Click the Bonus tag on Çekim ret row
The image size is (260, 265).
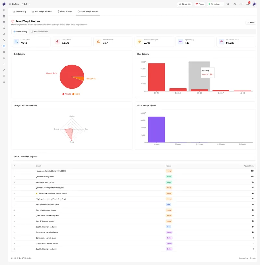coord(169,177)
